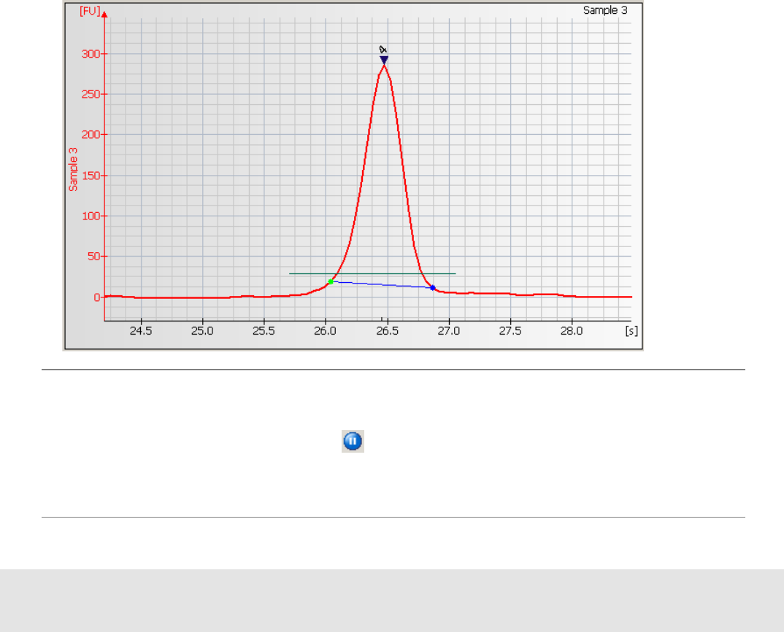The image size is (784, 632).
Task: Click the 50 y-axis value
Action: (x=93, y=257)
